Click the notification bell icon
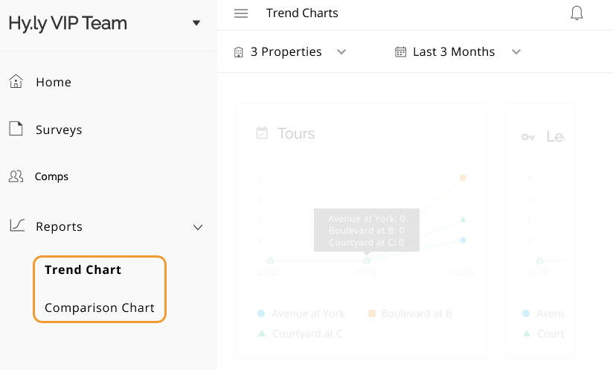This screenshot has height=370, width=613. point(577,13)
